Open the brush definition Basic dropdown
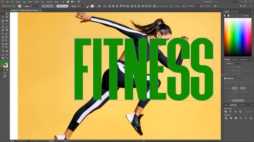Image resolution: width=254 pixels, height=142 pixels. (x=69, y=6)
